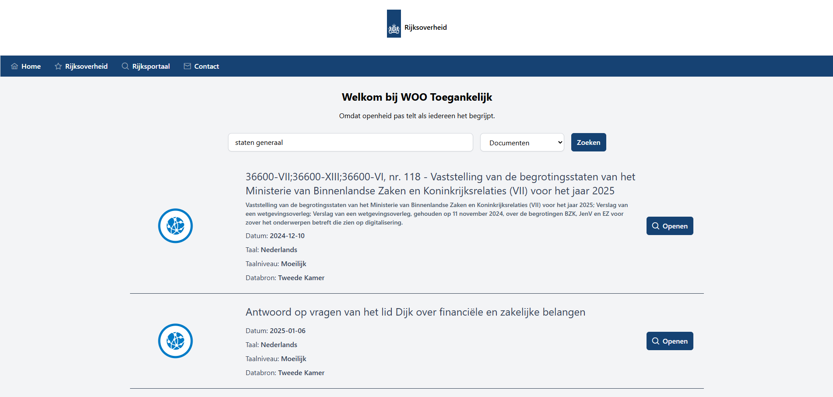Viewport: 833px width, 397px height.
Task: Click the home icon in the navigation bar
Action: 14,66
